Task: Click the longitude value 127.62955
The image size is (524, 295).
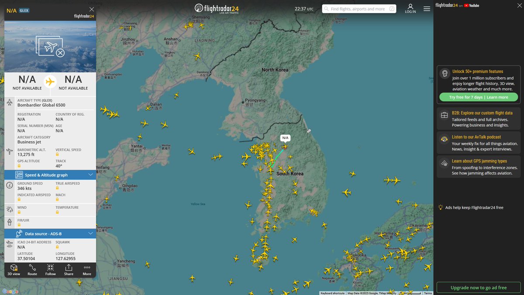Action: [65, 258]
